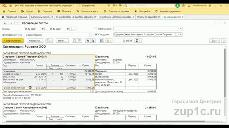Screen dimensions: 229x128
Task: Select the НДФЛ cell in Удержано
Action: point(110,74)
